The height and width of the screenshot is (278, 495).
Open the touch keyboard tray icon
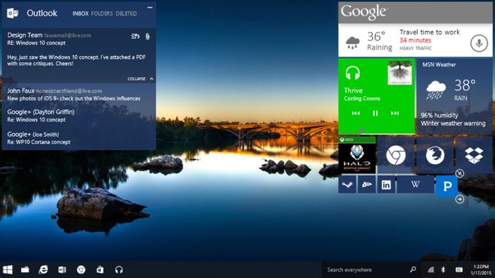pos(459,270)
